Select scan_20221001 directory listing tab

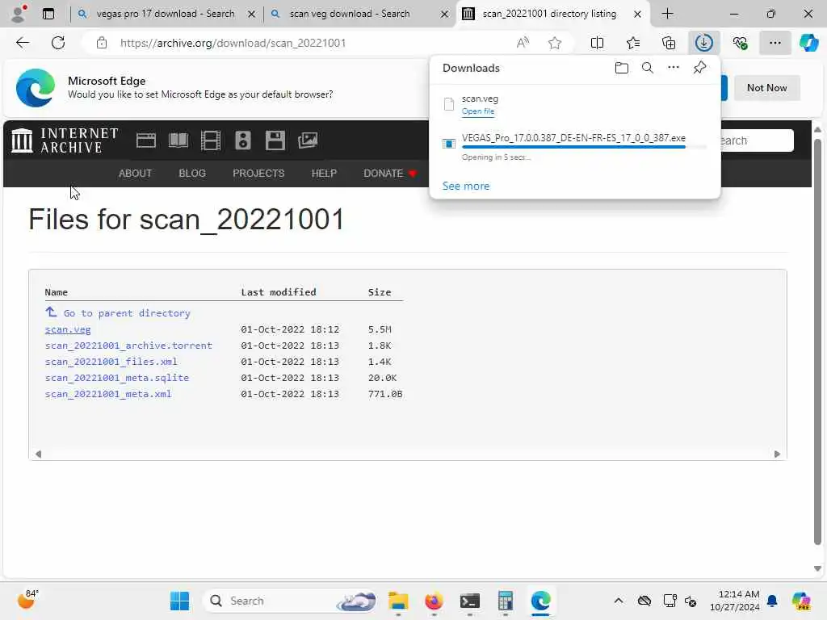pyautogui.click(x=549, y=14)
